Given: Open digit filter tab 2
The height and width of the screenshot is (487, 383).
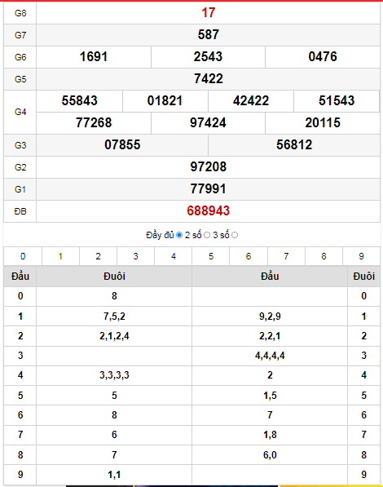Looking at the screenshot, I should coord(98,256).
